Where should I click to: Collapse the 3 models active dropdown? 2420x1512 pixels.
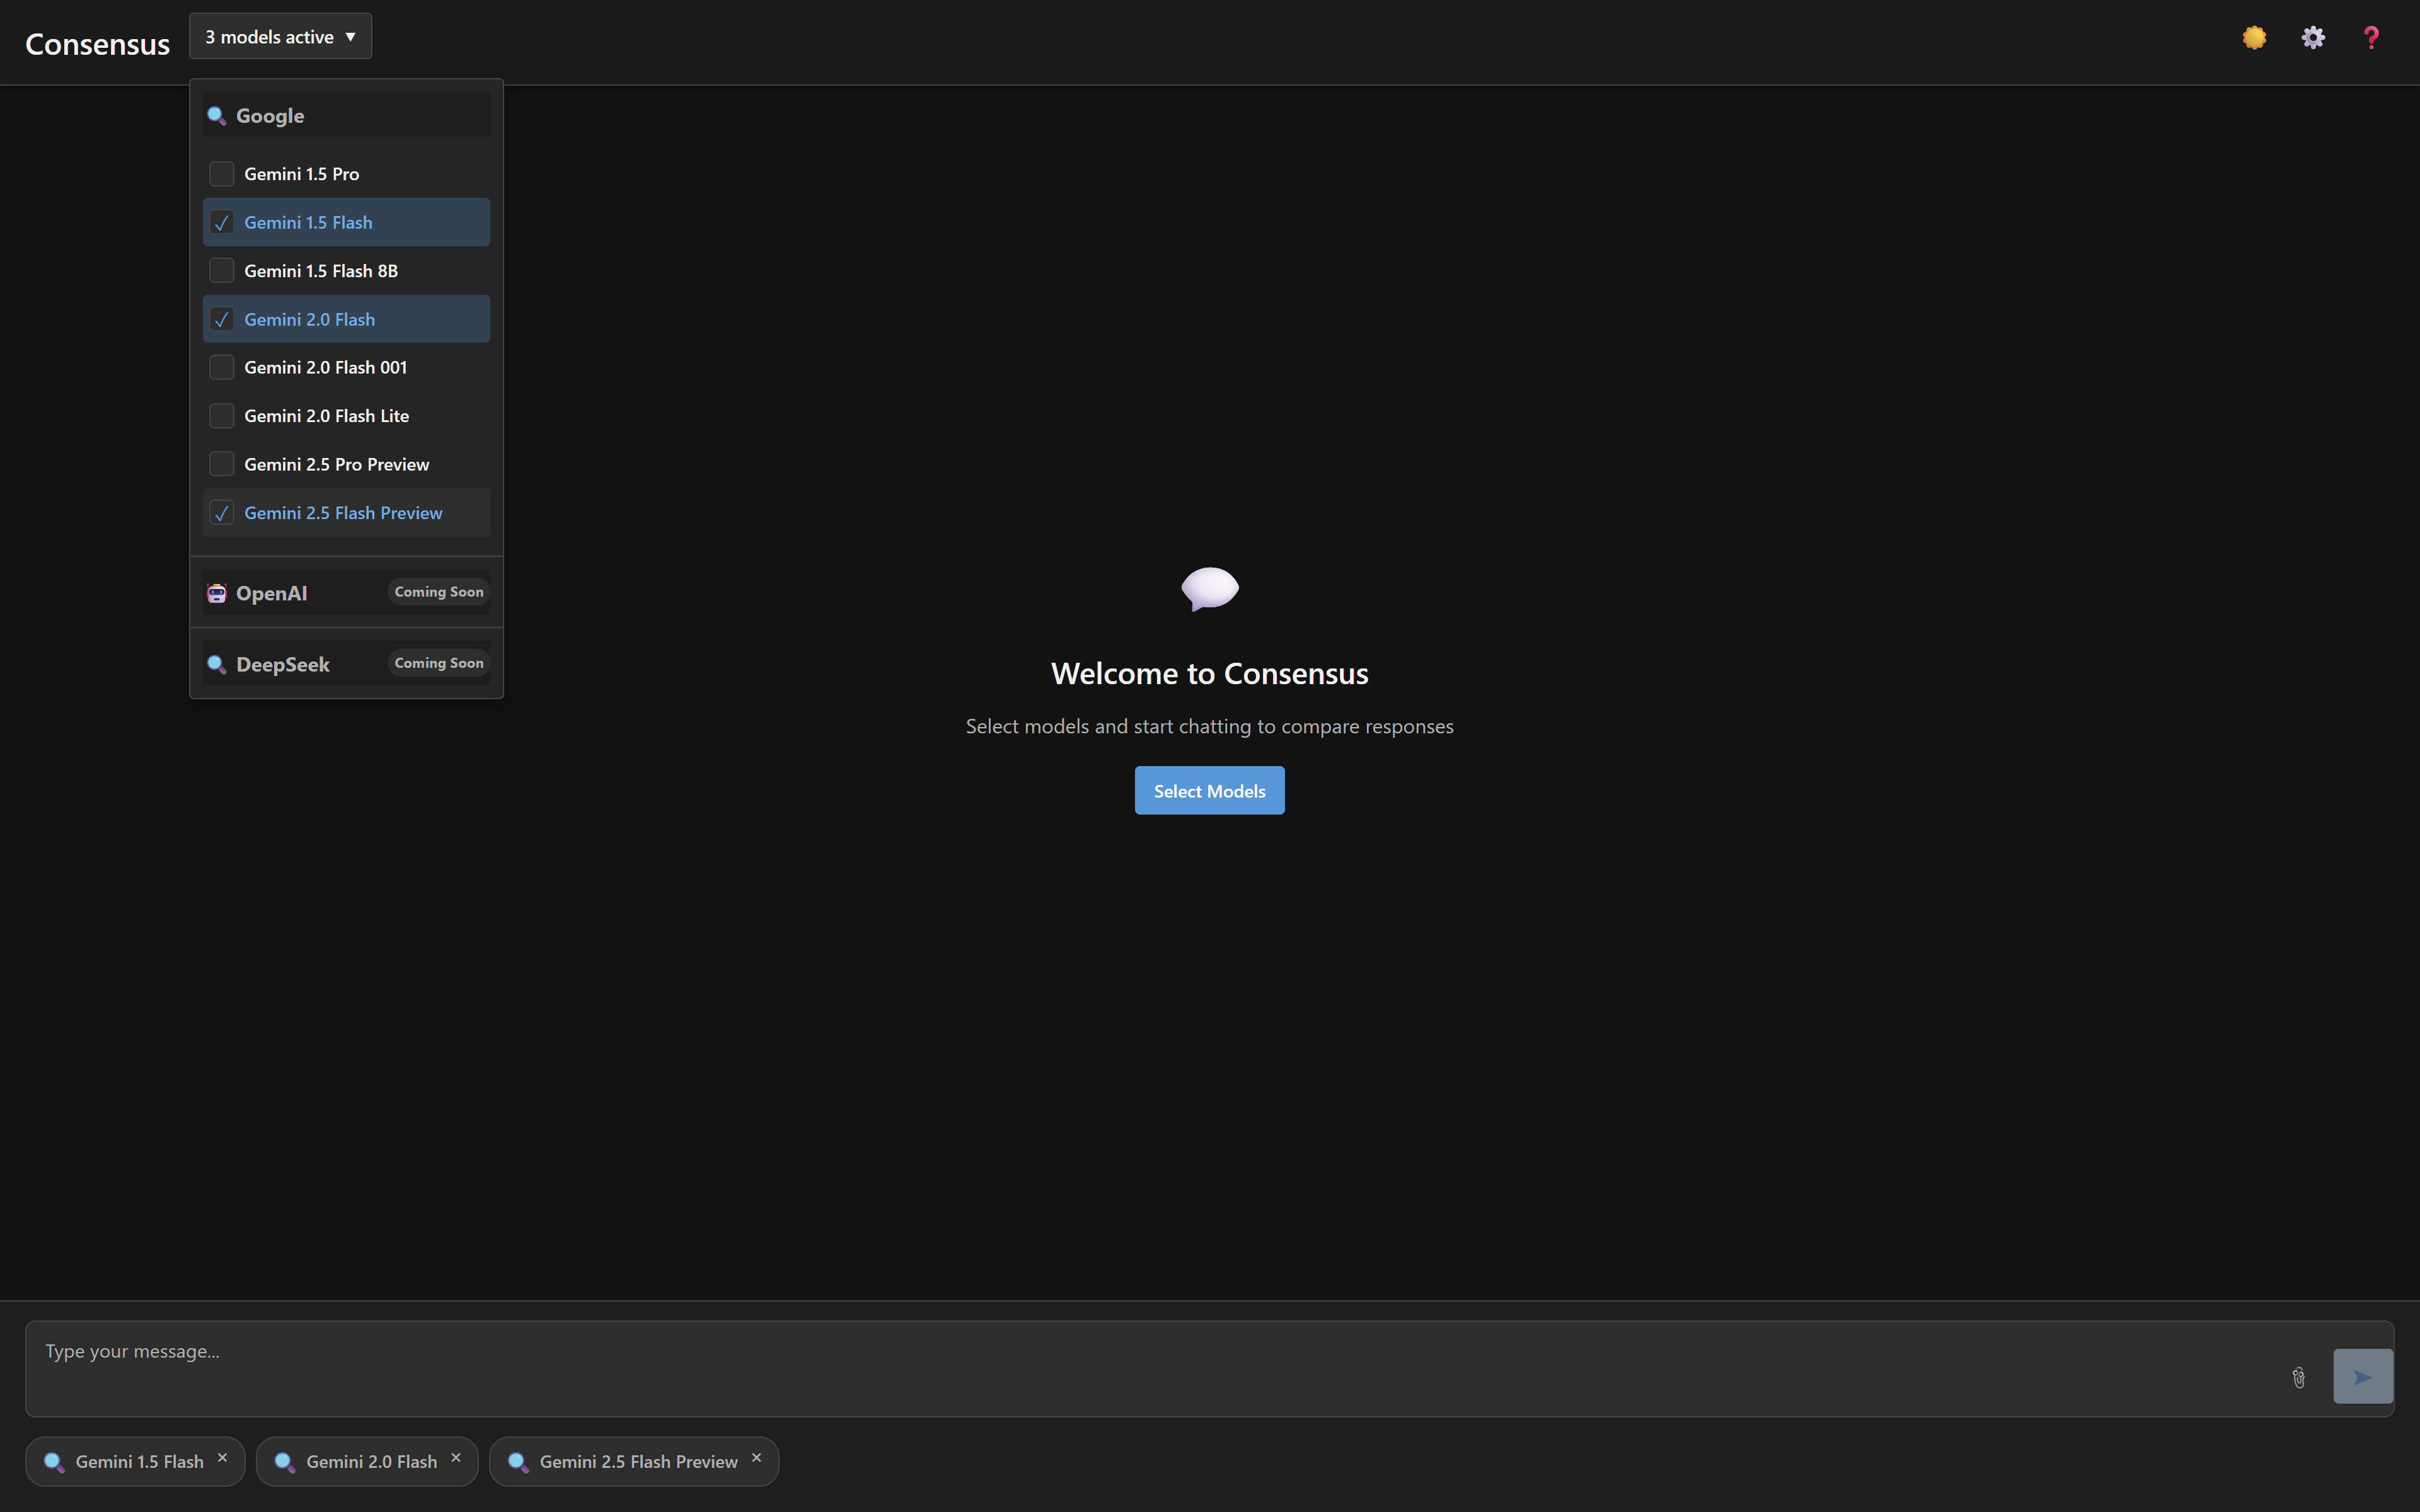coord(280,37)
